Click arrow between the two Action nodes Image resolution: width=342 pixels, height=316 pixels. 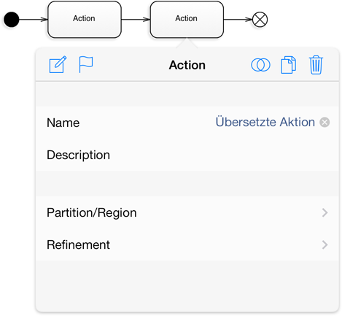[x=136, y=20]
